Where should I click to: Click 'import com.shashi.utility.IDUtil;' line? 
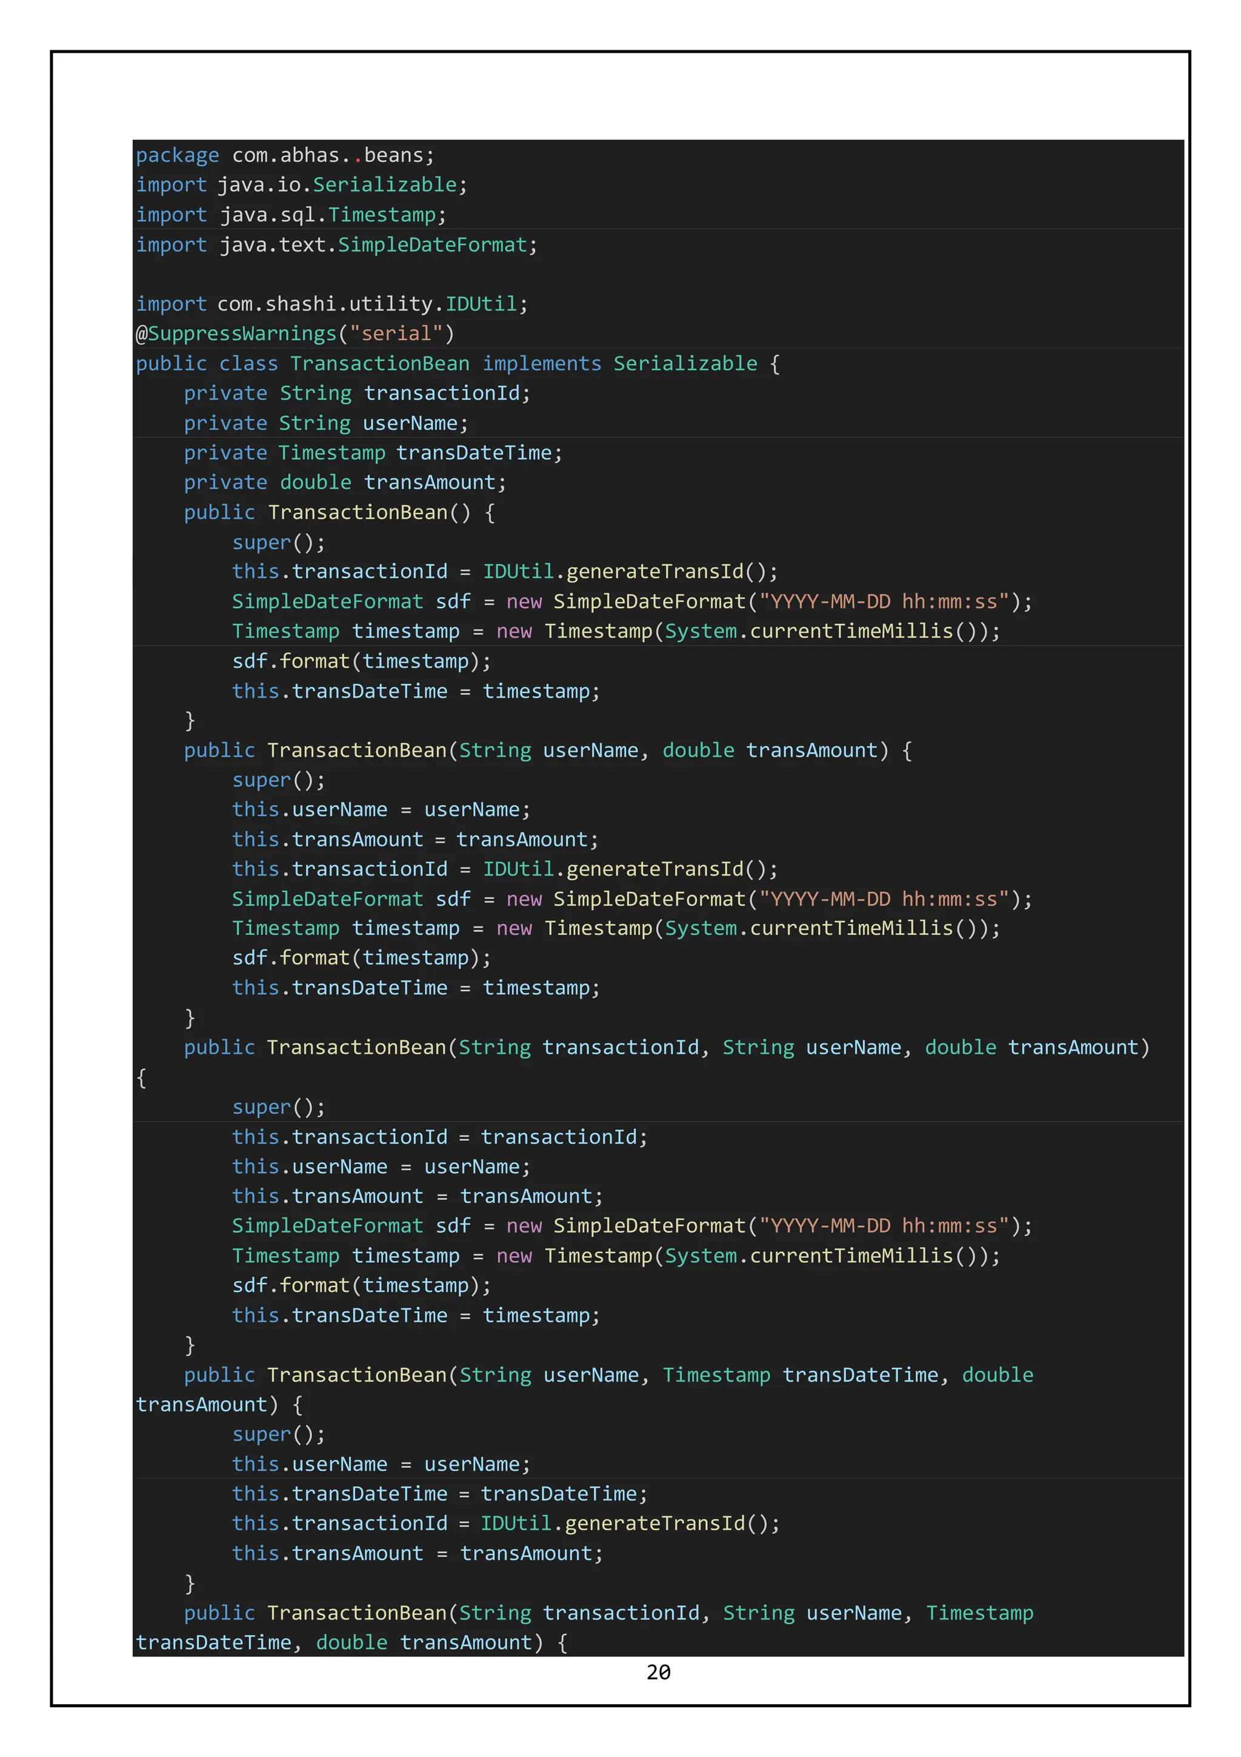pyautogui.click(x=332, y=304)
